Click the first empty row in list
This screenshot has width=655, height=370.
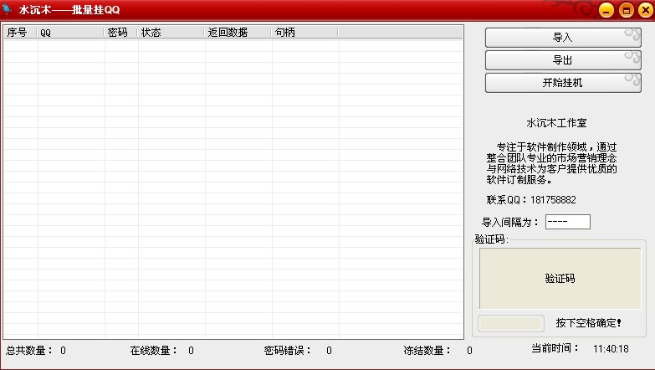click(233, 46)
